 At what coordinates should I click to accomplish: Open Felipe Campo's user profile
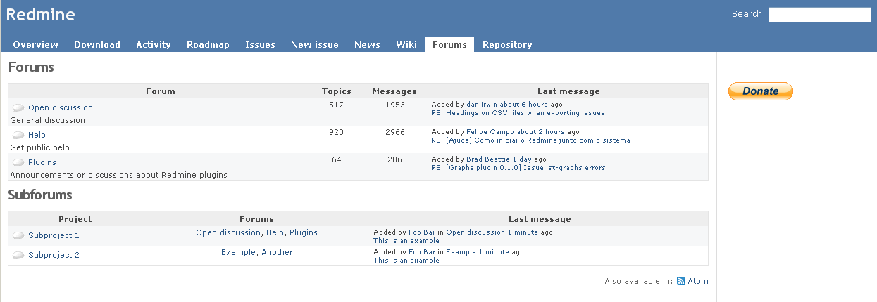pyautogui.click(x=490, y=132)
